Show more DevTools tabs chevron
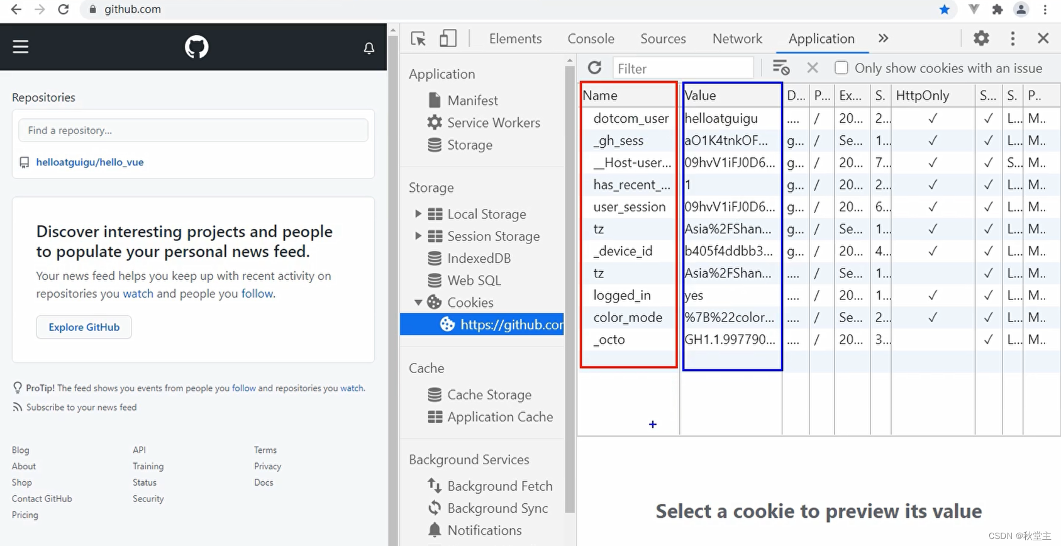This screenshot has height=546, width=1061. click(884, 38)
